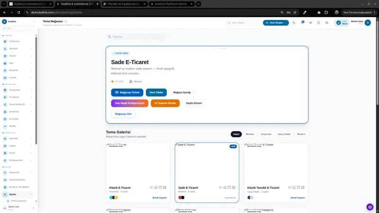
Task: Apply Klasik Tanıdık E-Ticaret via Şimdi Uygula
Action: point(298,197)
